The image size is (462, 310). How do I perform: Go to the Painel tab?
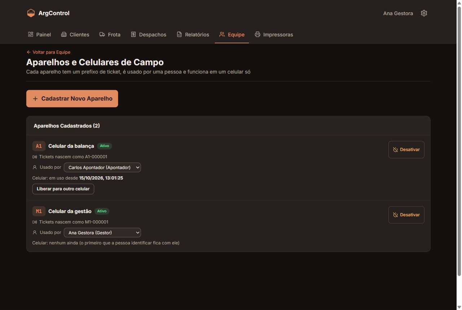point(39,35)
